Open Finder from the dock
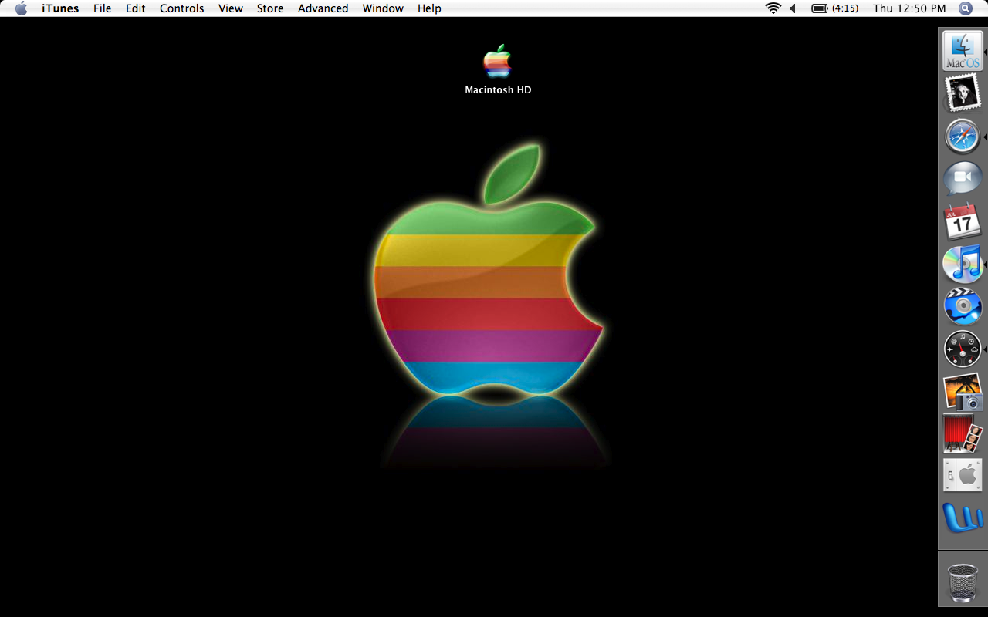Image resolution: width=988 pixels, height=617 pixels. tap(963, 51)
